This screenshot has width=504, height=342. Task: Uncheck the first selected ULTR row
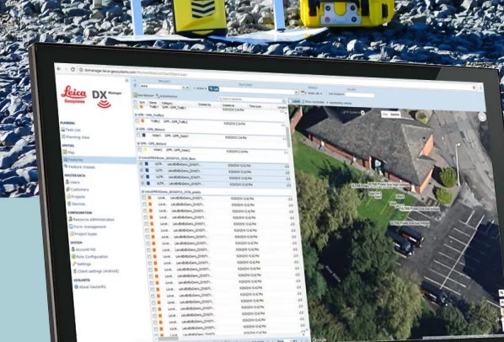click(x=141, y=163)
